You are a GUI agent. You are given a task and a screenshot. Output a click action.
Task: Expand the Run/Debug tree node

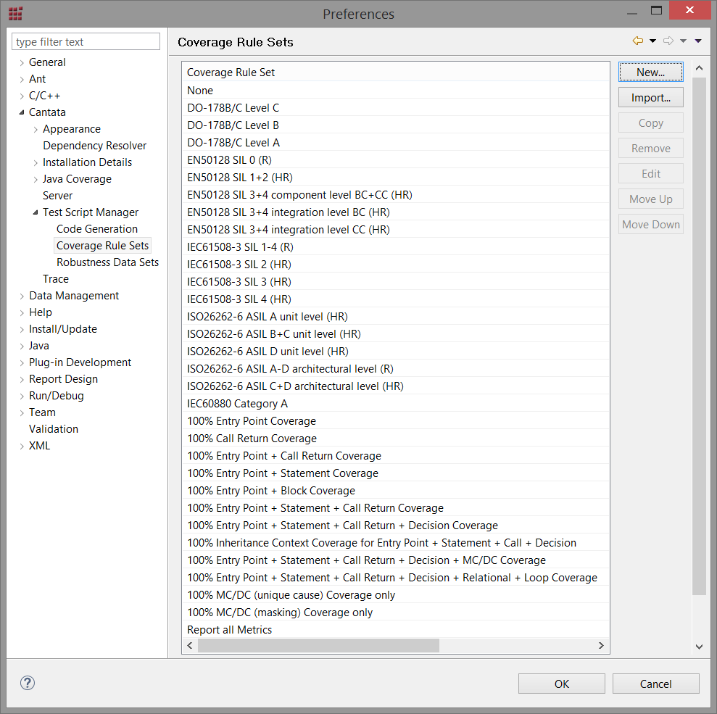tap(22, 397)
